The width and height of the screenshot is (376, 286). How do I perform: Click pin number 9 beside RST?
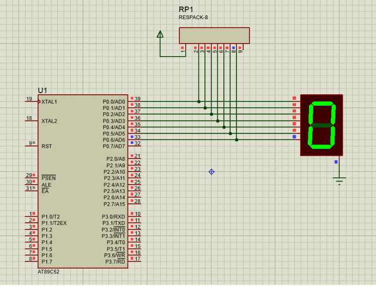pyautogui.click(x=31, y=143)
